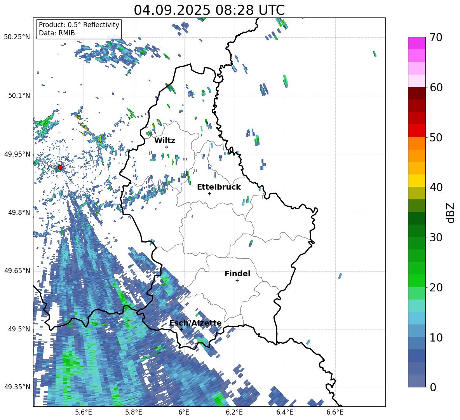Click the Product: 0.5° Reflectivity text
The width and height of the screenshot is (460, 420).
tap(79, 25)
